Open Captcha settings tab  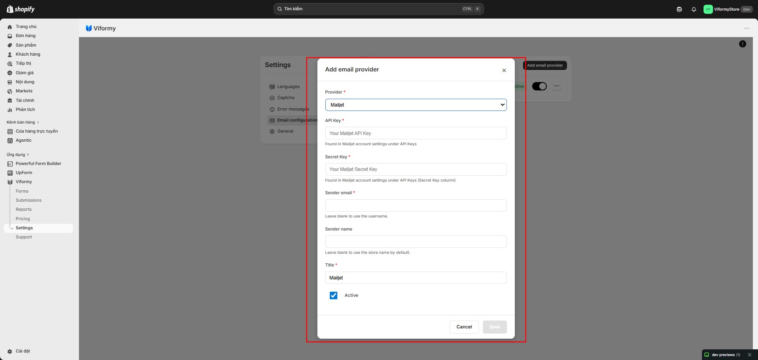click(286, 97)
